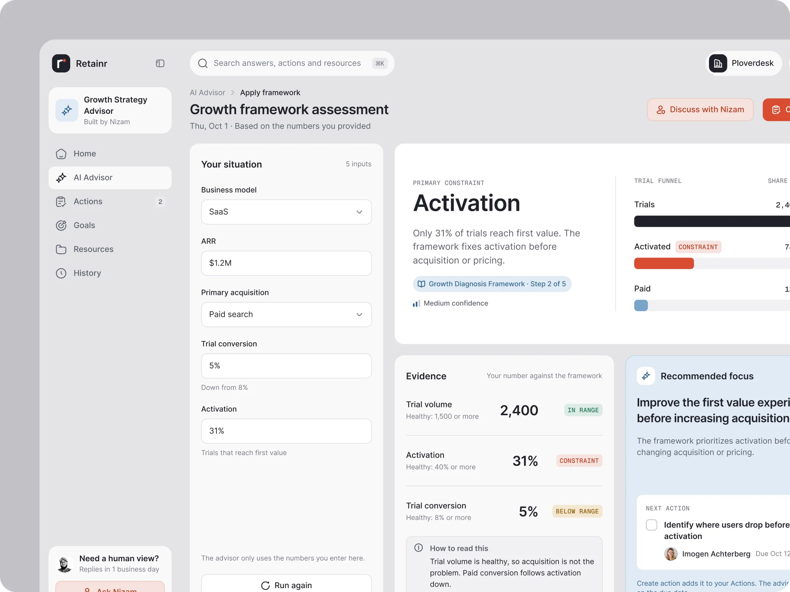Collapse the sidebar with the panel icon
The width and height of the screenshot is (790, 592).
(x=160, y=64)
